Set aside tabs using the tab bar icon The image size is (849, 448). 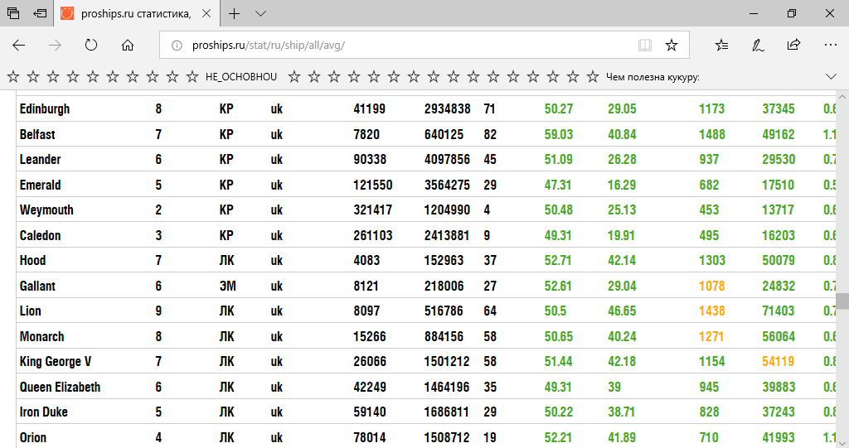[40, 13]
